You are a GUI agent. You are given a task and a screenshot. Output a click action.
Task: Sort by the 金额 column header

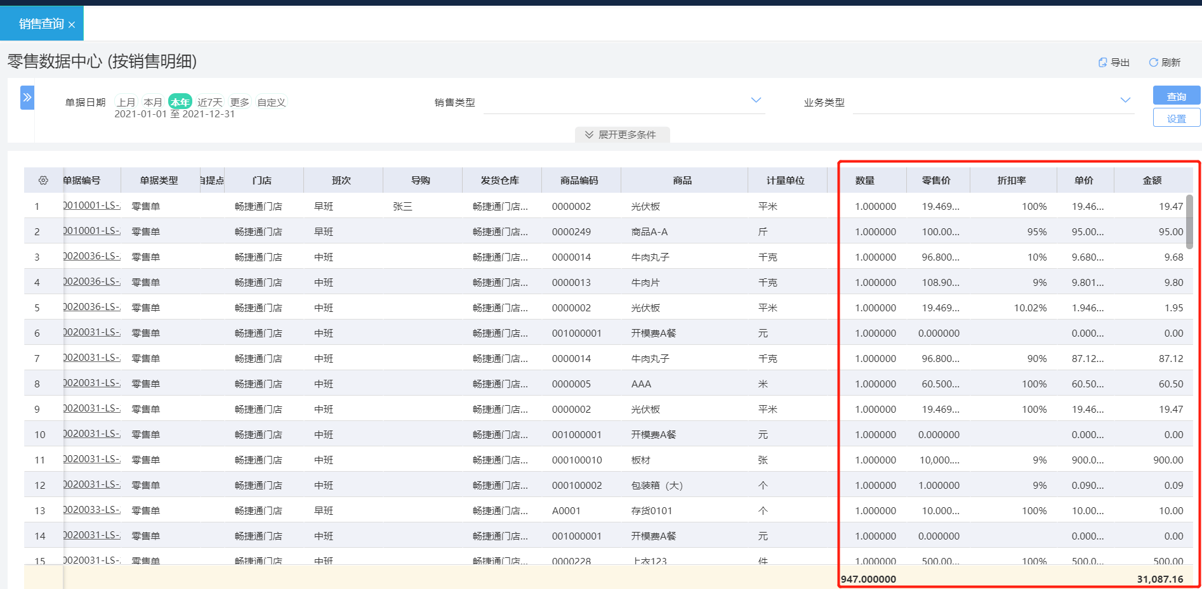coord(1152,181)
